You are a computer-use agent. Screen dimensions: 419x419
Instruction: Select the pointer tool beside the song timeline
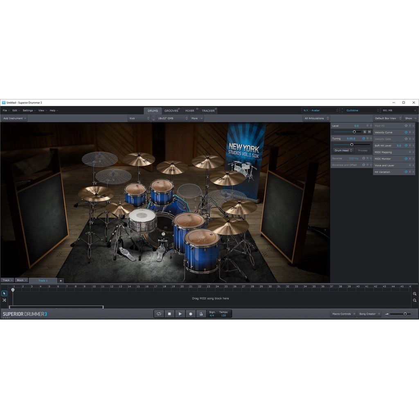pos(4,293)
